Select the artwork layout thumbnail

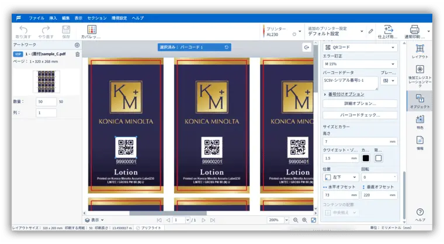click(46, 82)
